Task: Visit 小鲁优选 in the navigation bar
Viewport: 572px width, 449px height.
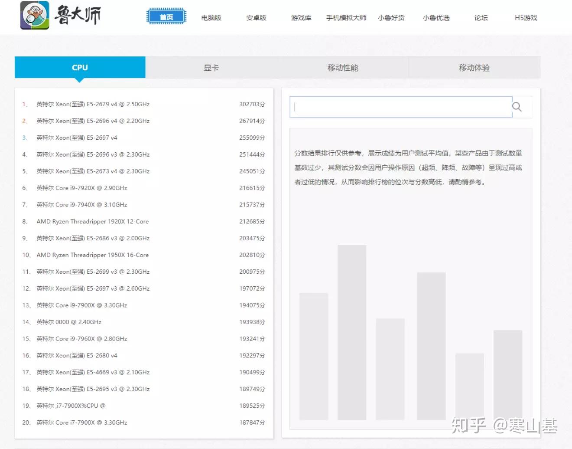Action: pyautogui.click(x=436, y=18)
